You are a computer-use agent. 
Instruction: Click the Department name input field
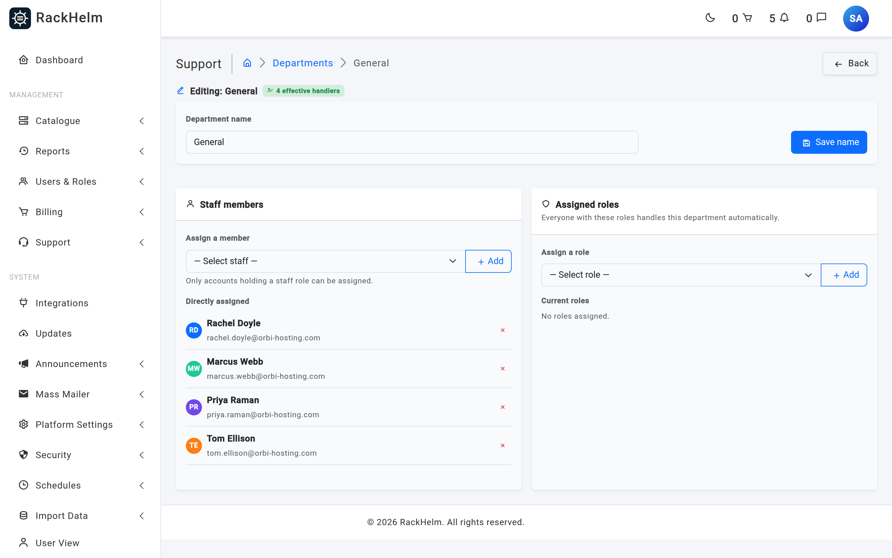point(412,142)
